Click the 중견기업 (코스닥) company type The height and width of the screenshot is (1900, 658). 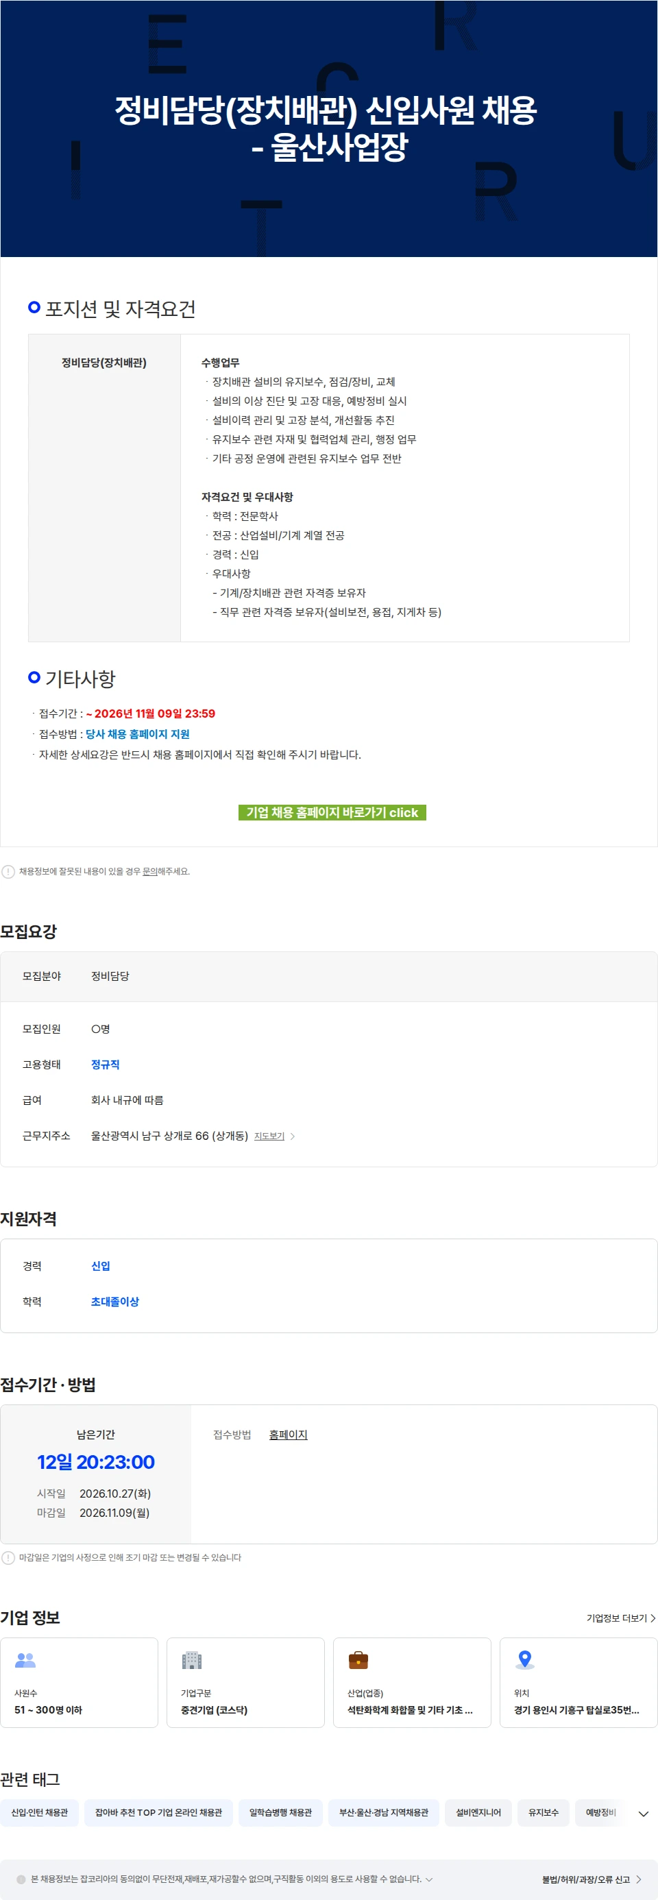coord(215,1709)
